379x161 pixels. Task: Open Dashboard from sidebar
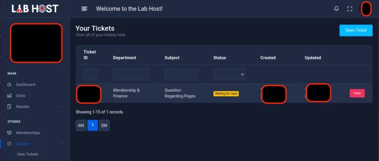click(26, 85)
